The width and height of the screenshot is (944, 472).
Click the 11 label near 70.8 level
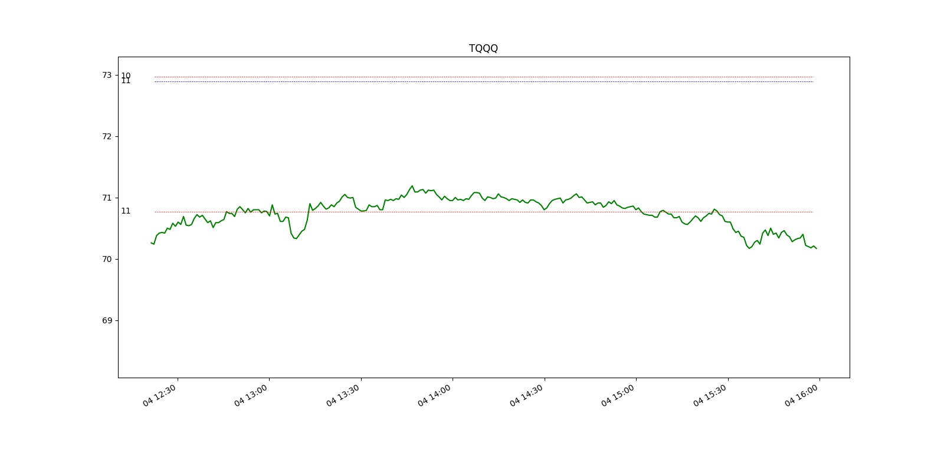point(126,211)
